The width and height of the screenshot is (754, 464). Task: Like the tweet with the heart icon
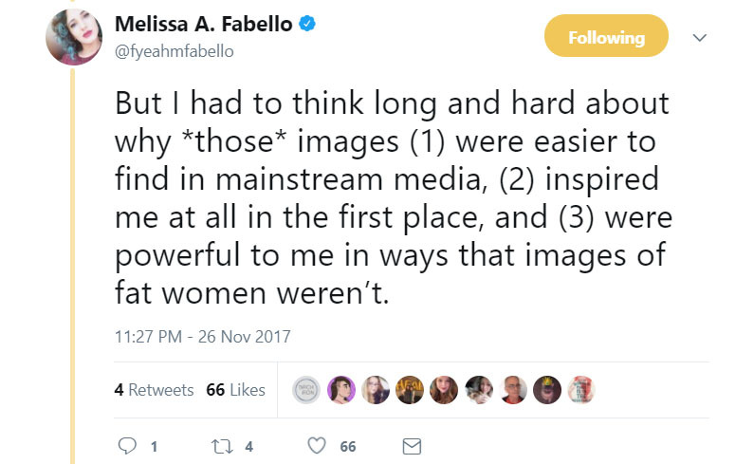click(318, 445)
